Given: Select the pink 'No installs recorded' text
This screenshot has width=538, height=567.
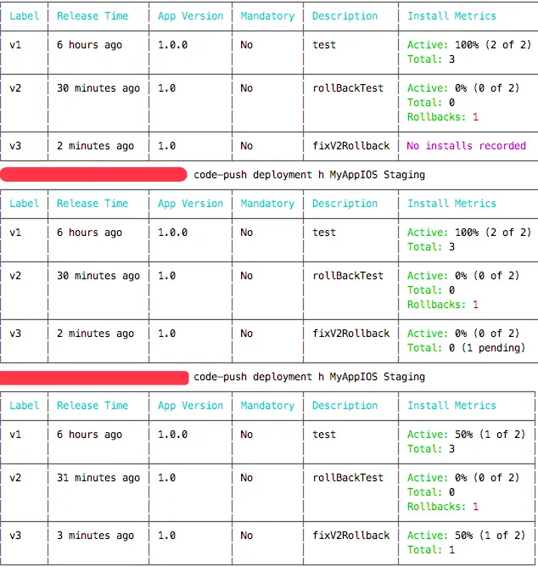Looking at the screenshot, I should click(466, 146).
